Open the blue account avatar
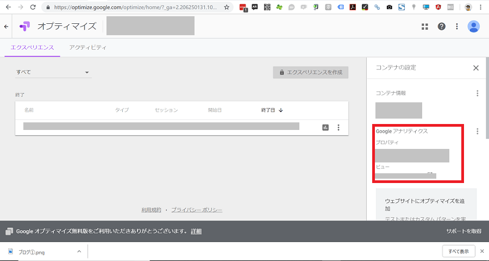Viewport: 489px width, 261px height. (473, 27)
